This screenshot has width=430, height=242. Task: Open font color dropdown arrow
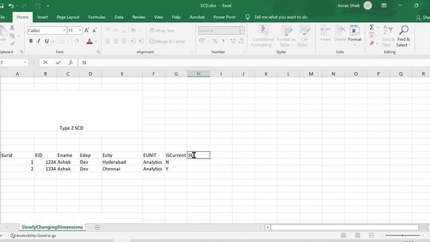[x=96, y=42]
